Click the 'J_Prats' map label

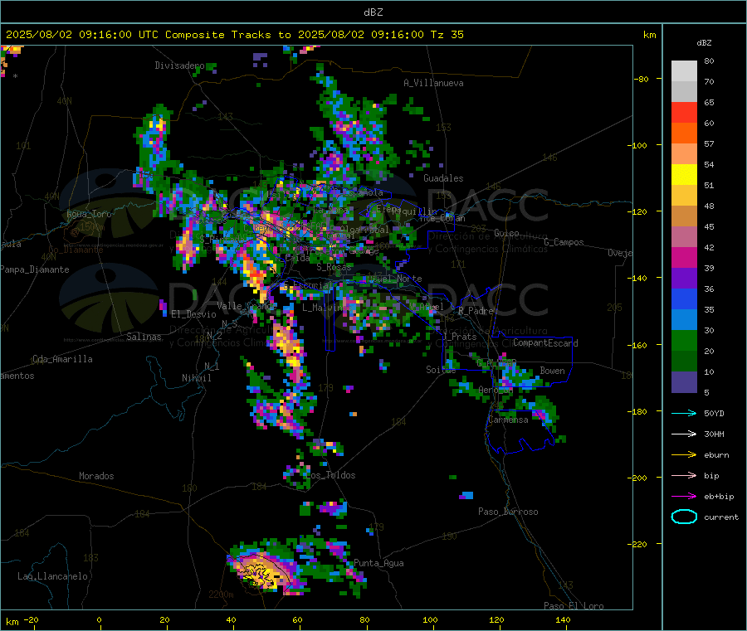pos(459,337)
